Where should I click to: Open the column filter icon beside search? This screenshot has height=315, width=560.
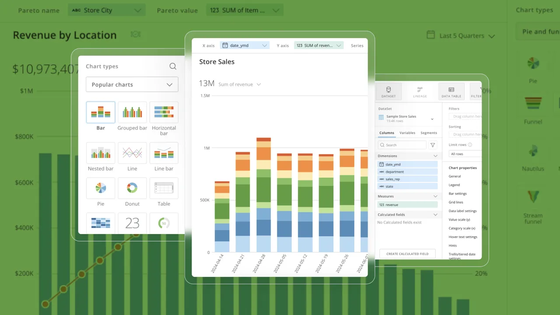432,145
